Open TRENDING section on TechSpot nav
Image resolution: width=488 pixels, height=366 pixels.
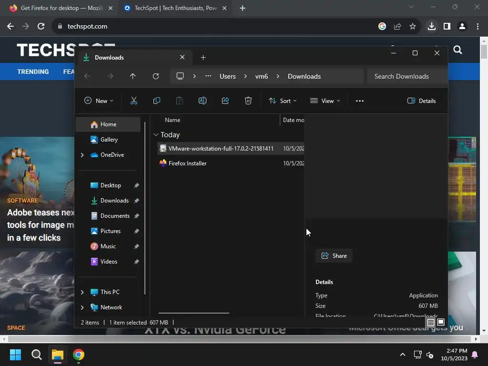[33, 71]
